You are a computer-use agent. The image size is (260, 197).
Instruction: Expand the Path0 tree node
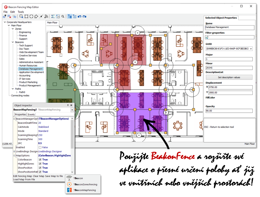coord(17,92)
